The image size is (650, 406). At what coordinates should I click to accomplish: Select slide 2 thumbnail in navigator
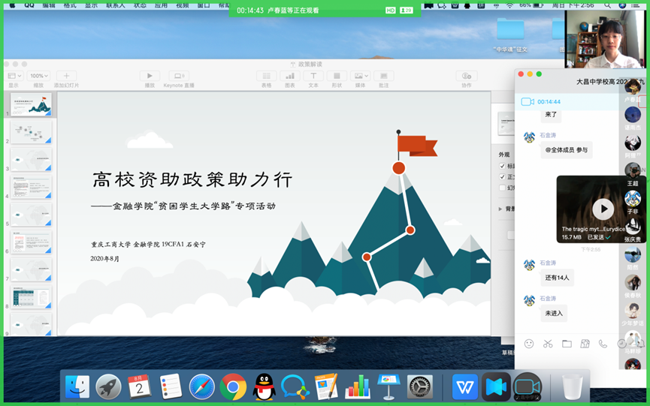(32, 132)
